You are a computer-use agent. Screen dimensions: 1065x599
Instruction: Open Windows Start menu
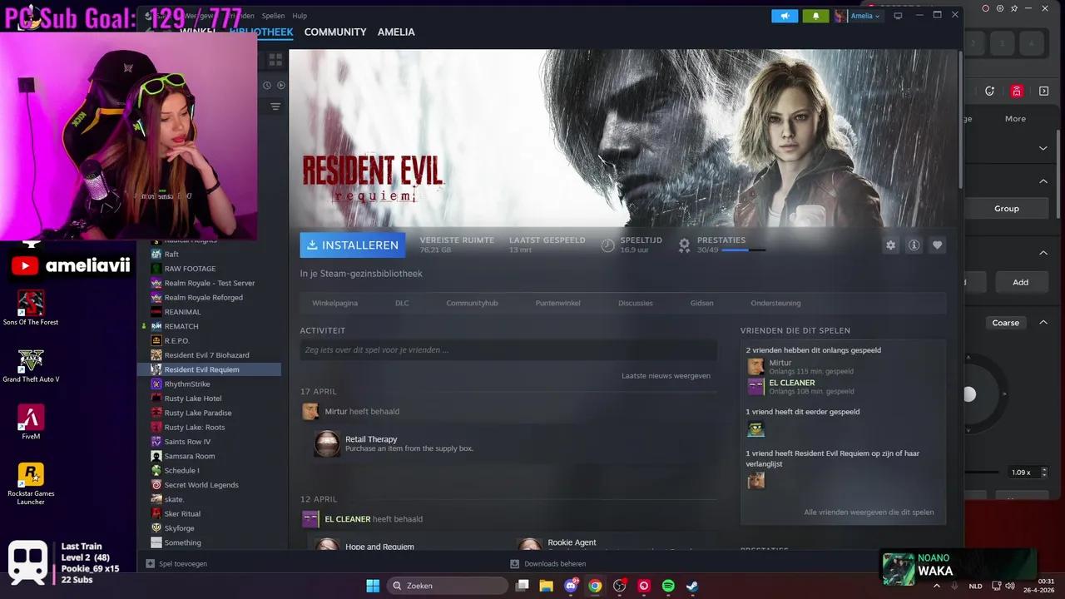373,586
